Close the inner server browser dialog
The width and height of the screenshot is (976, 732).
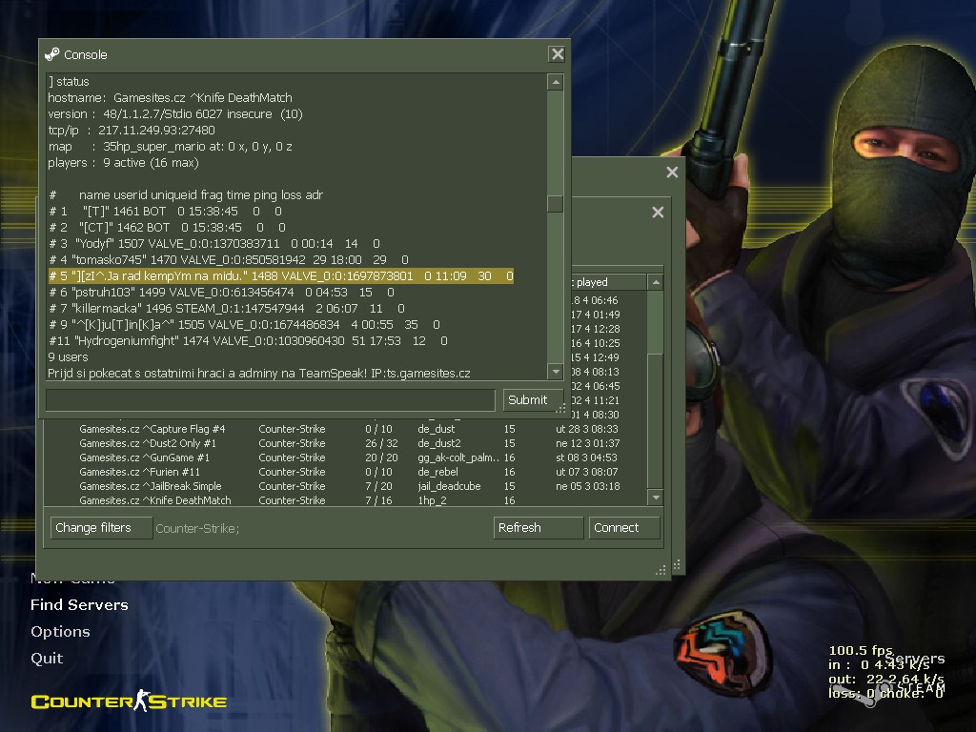(x=658, y=213)
